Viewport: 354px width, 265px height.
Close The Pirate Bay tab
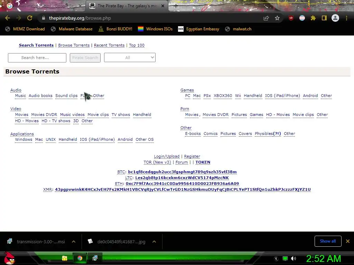(x=163, y=6)
